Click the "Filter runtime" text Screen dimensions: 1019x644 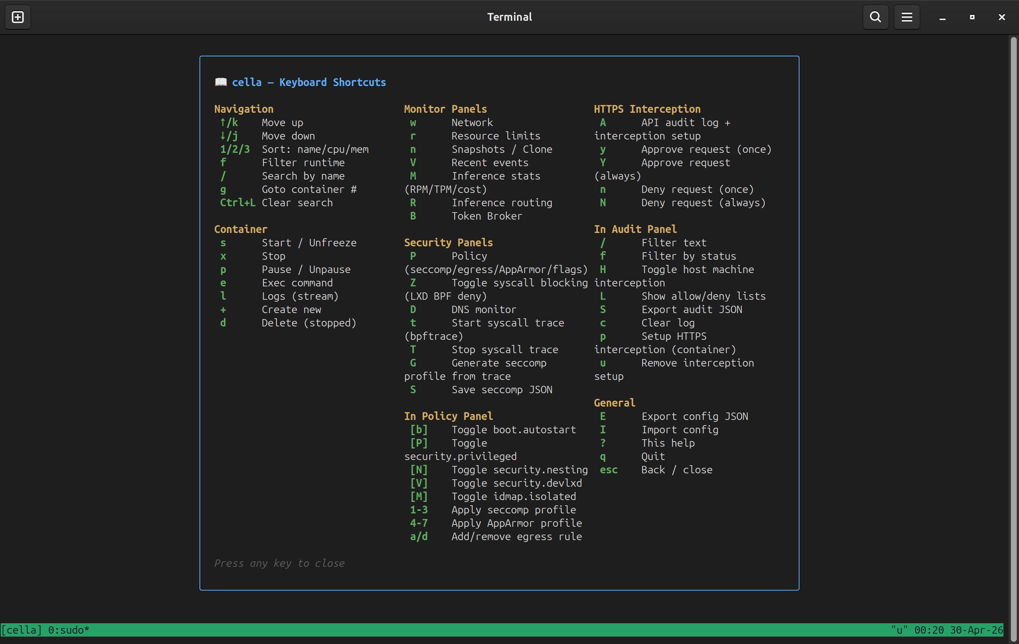(303, 162)
